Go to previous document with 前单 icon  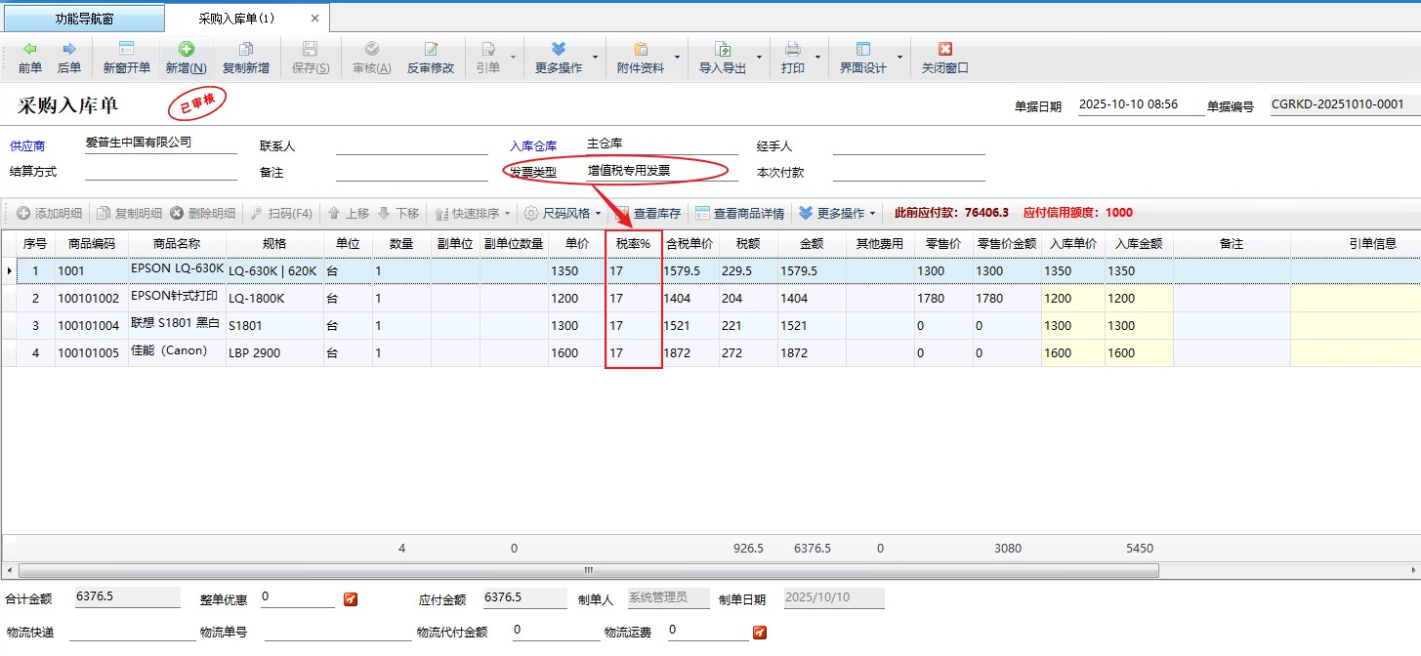30,58
